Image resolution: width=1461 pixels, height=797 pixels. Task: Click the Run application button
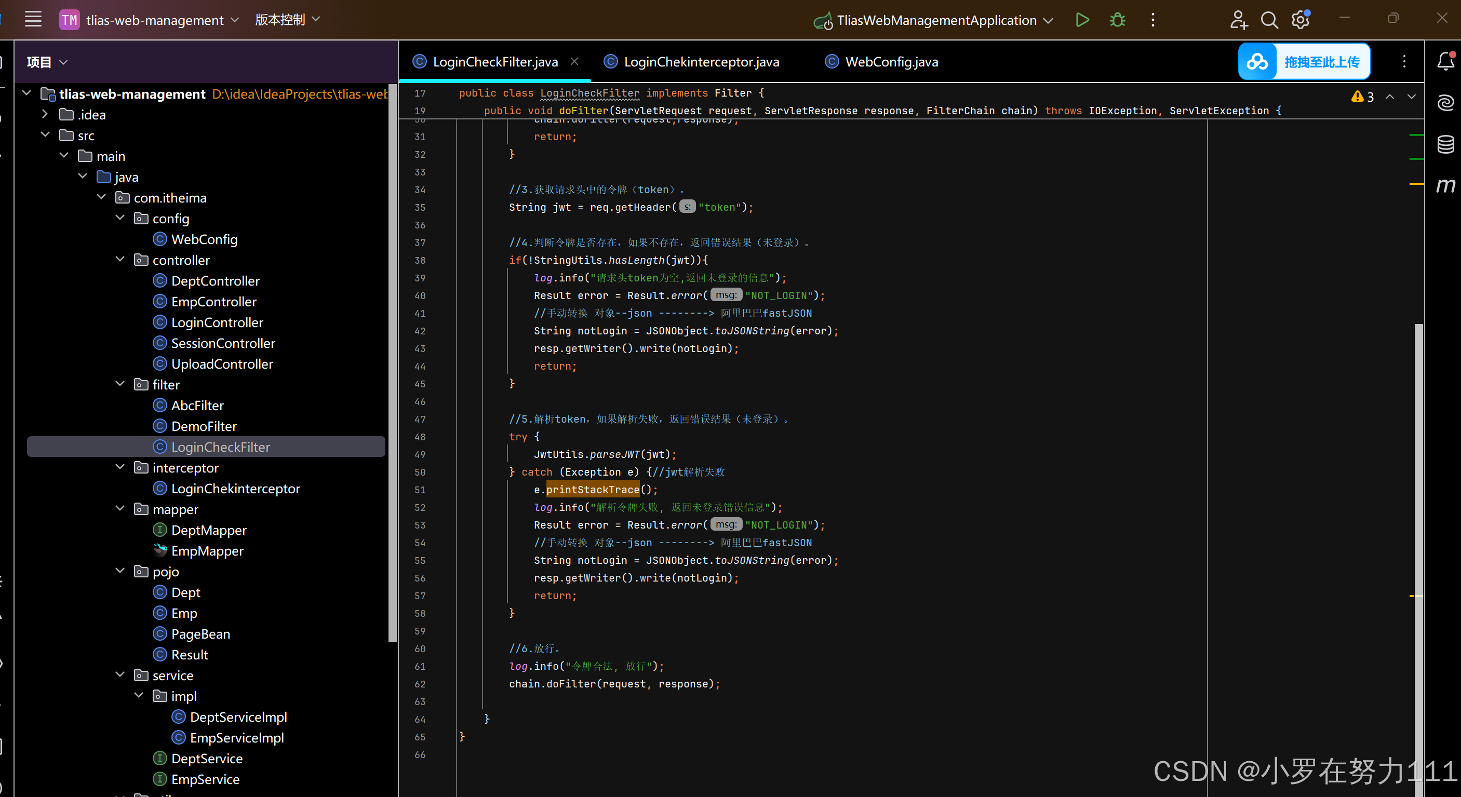(1082, 20)
